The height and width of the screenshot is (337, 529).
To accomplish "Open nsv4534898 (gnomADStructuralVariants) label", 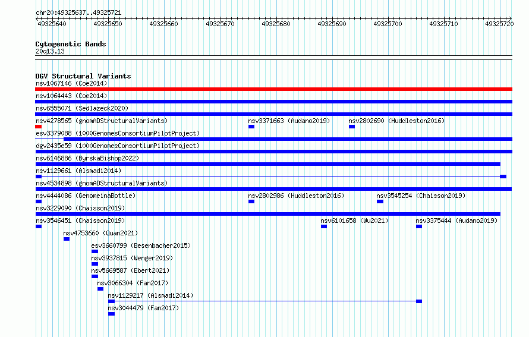I will tap(102, 183).
